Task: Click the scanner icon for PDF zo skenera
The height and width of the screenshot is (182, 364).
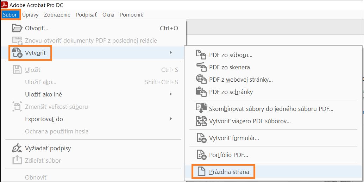Action: pos(201,67)
